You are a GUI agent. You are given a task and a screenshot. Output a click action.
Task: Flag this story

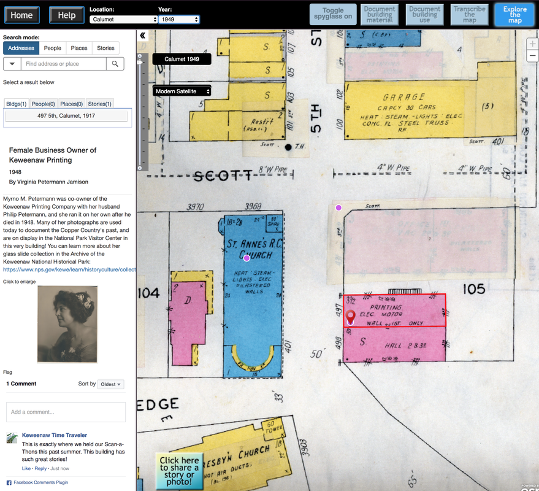click(x=7, y=373)
